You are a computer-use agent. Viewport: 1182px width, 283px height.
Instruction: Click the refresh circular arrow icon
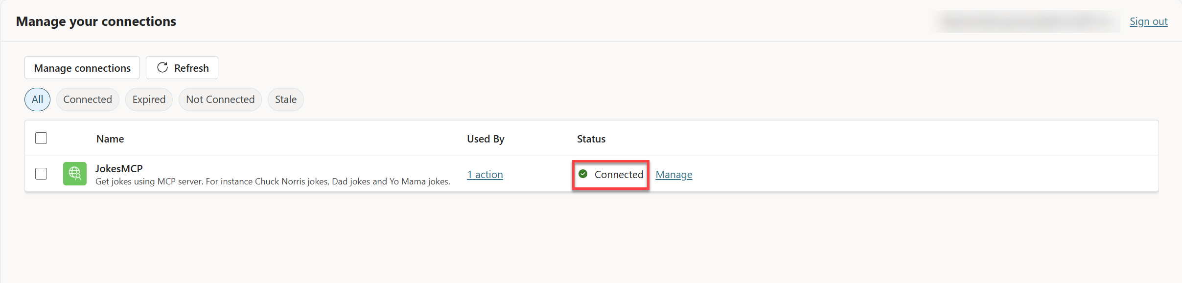click(162, 67)
